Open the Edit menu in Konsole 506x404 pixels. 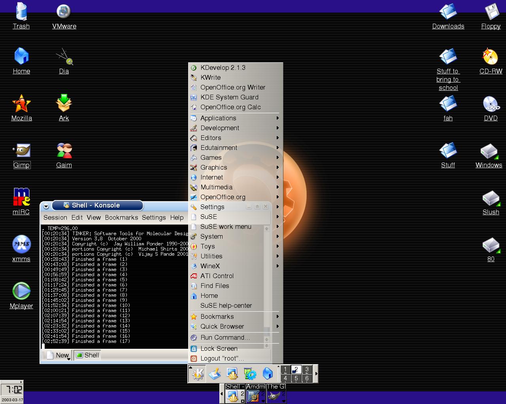coord(77,218)
